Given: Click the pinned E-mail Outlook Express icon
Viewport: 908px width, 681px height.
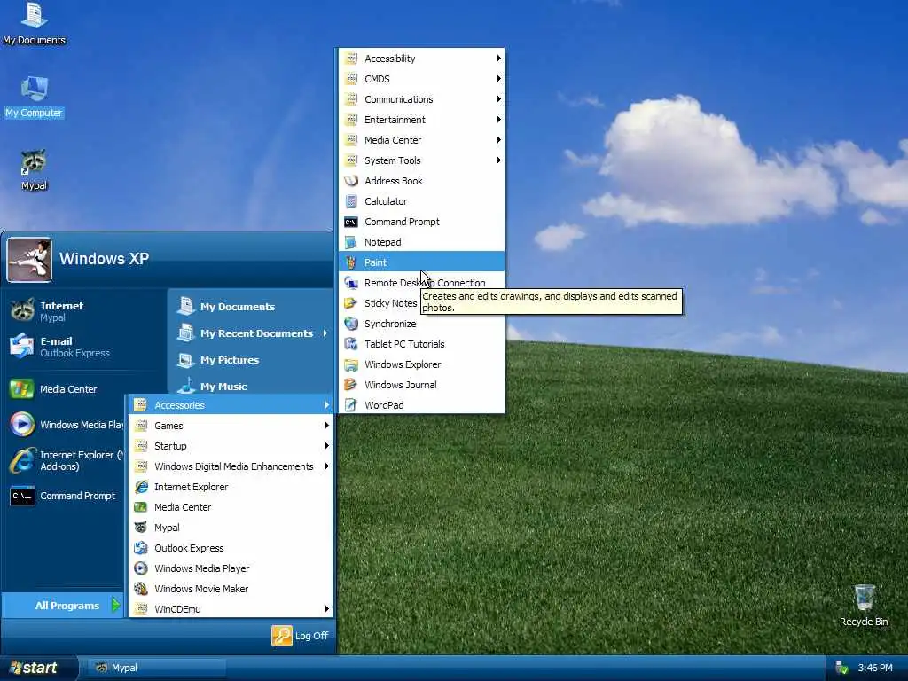Looking at the screenshot, I should (x=22, y=346).
